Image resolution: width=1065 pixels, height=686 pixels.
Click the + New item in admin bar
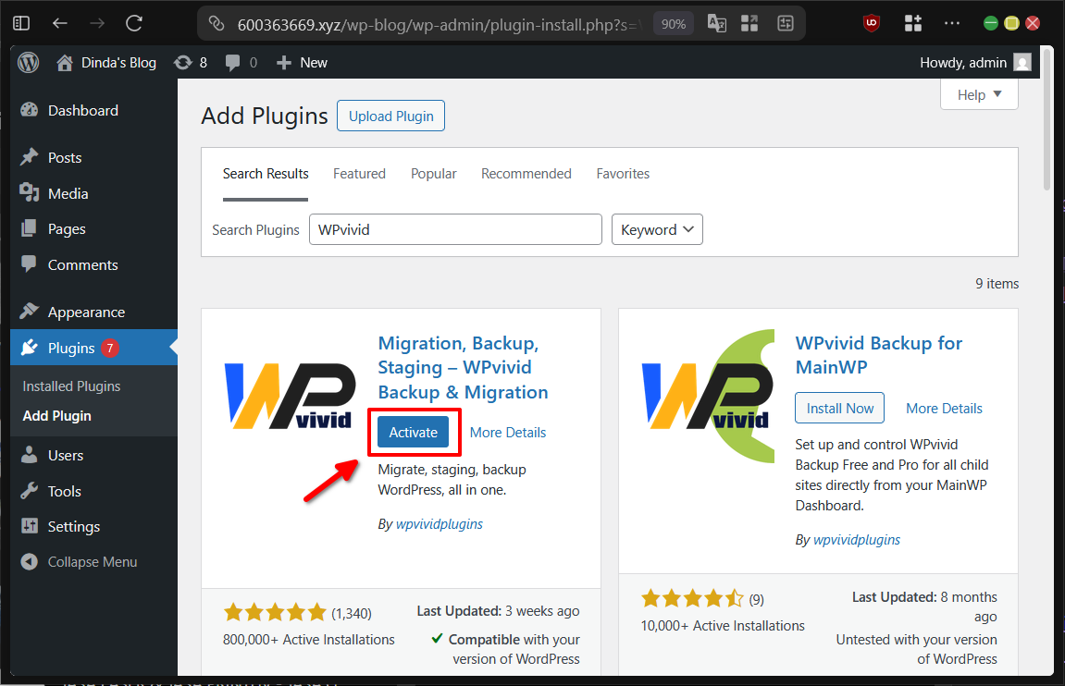(x=301, y=62)
